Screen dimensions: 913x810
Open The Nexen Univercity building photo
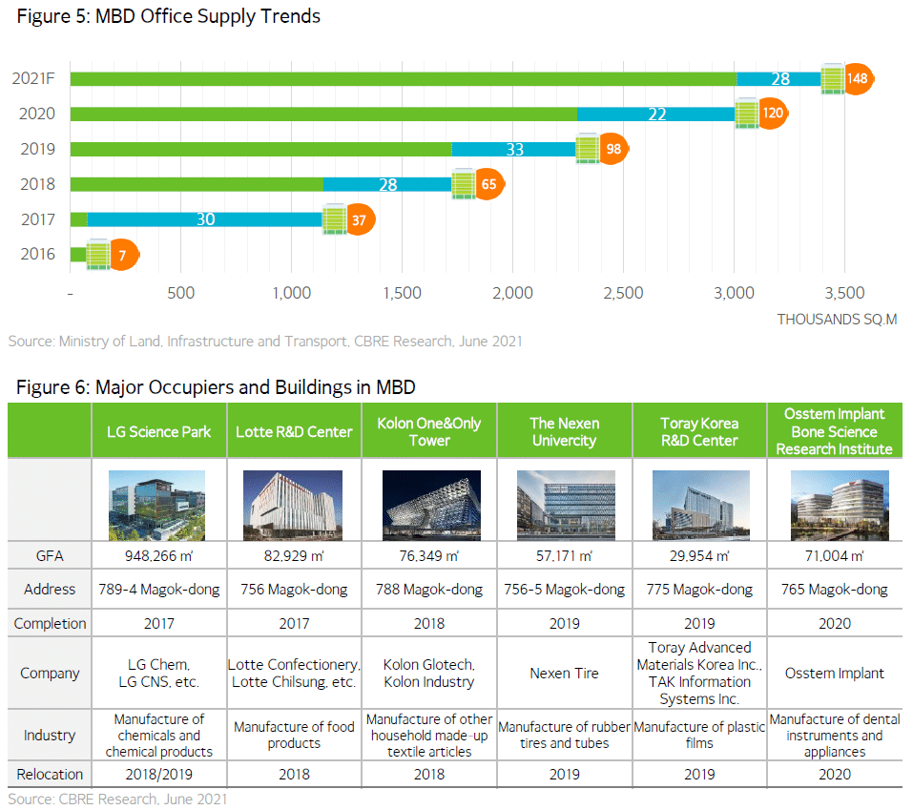tap(566, 506)
